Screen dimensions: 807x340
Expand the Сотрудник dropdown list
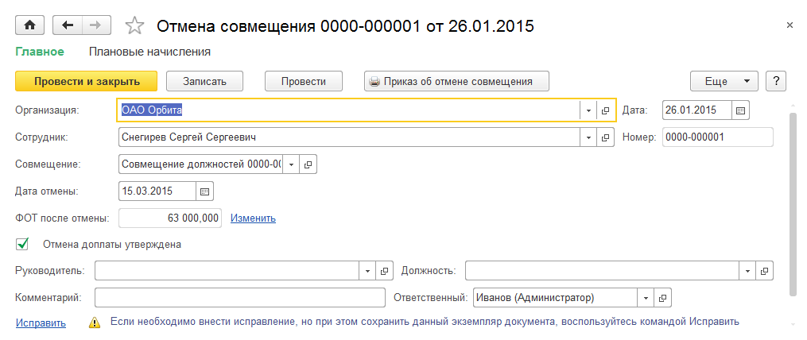click(x=588, y=137)
